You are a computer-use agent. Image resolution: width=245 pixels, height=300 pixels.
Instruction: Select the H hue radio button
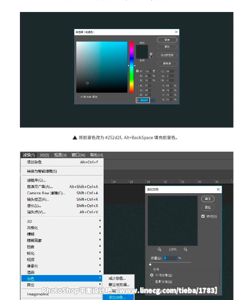[137, 71]
